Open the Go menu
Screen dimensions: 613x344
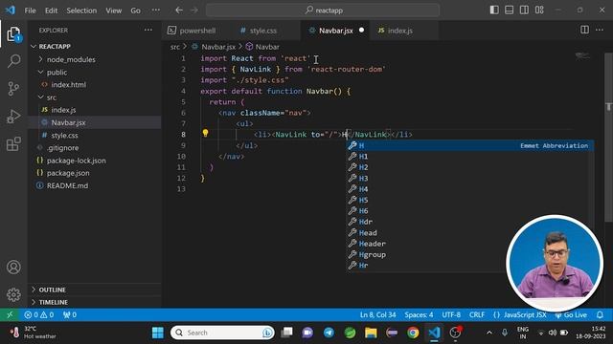click(x=135, y=11)
